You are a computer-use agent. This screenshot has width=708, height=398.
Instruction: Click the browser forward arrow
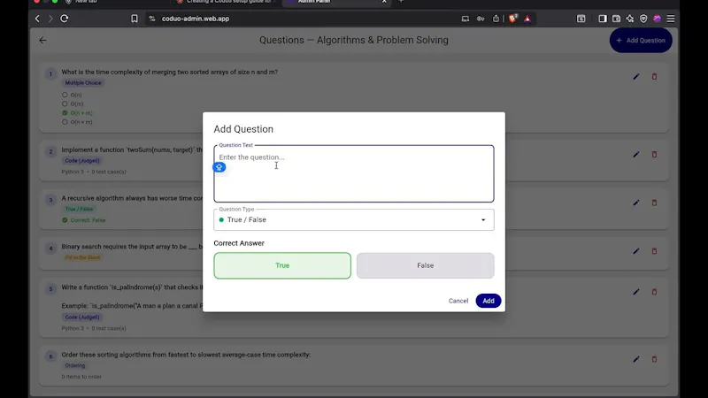pyautogui.click(x=50, y=19)
